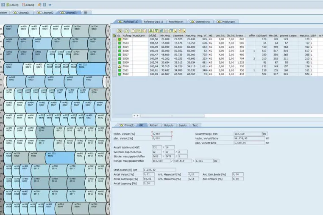Click order number 5509 in Auftrag column
This screenshot has height=215, width=323.
[x=125, y=63]
